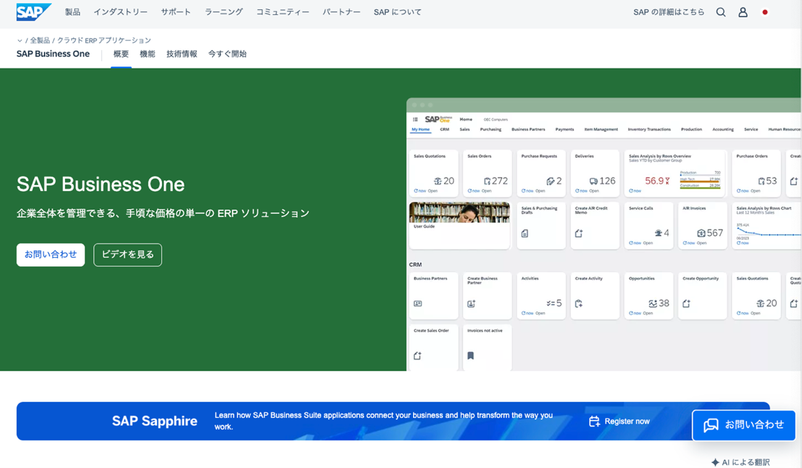Click the Purchase Orders tile showing 53
Image resolution: width=802 pixels, height=468 pixels.
[756, 174]
